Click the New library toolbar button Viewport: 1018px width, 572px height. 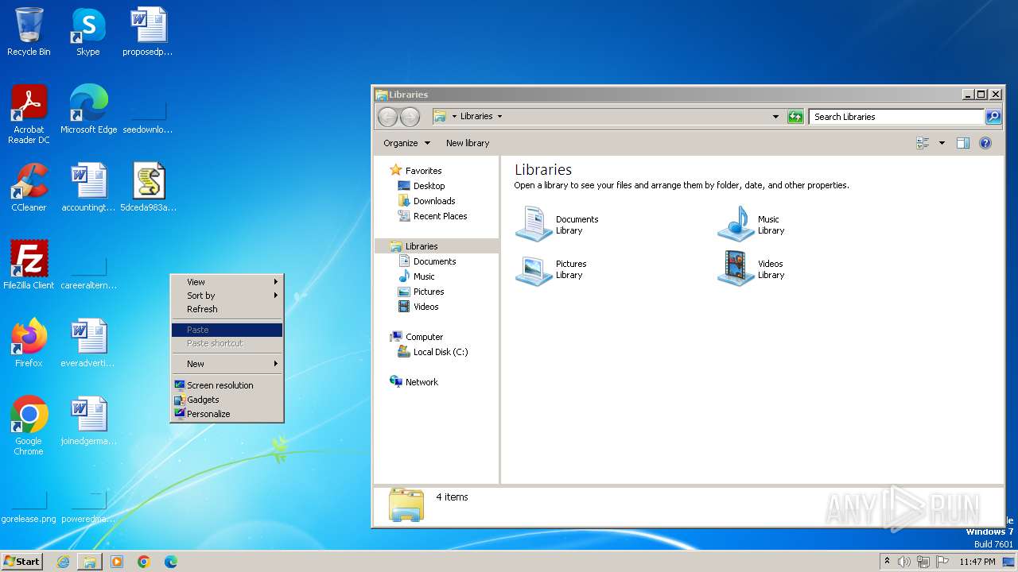tap(468, 143)
